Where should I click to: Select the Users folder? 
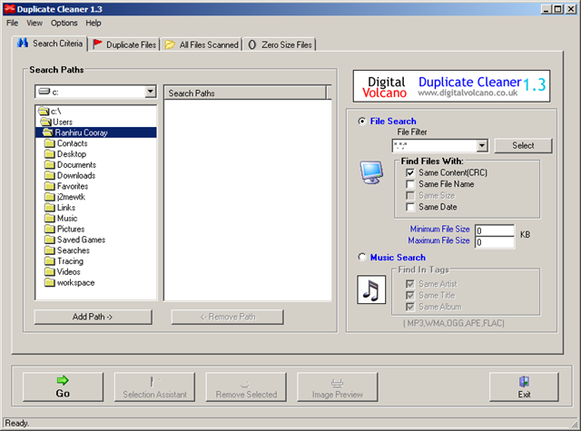pos(56,122)
